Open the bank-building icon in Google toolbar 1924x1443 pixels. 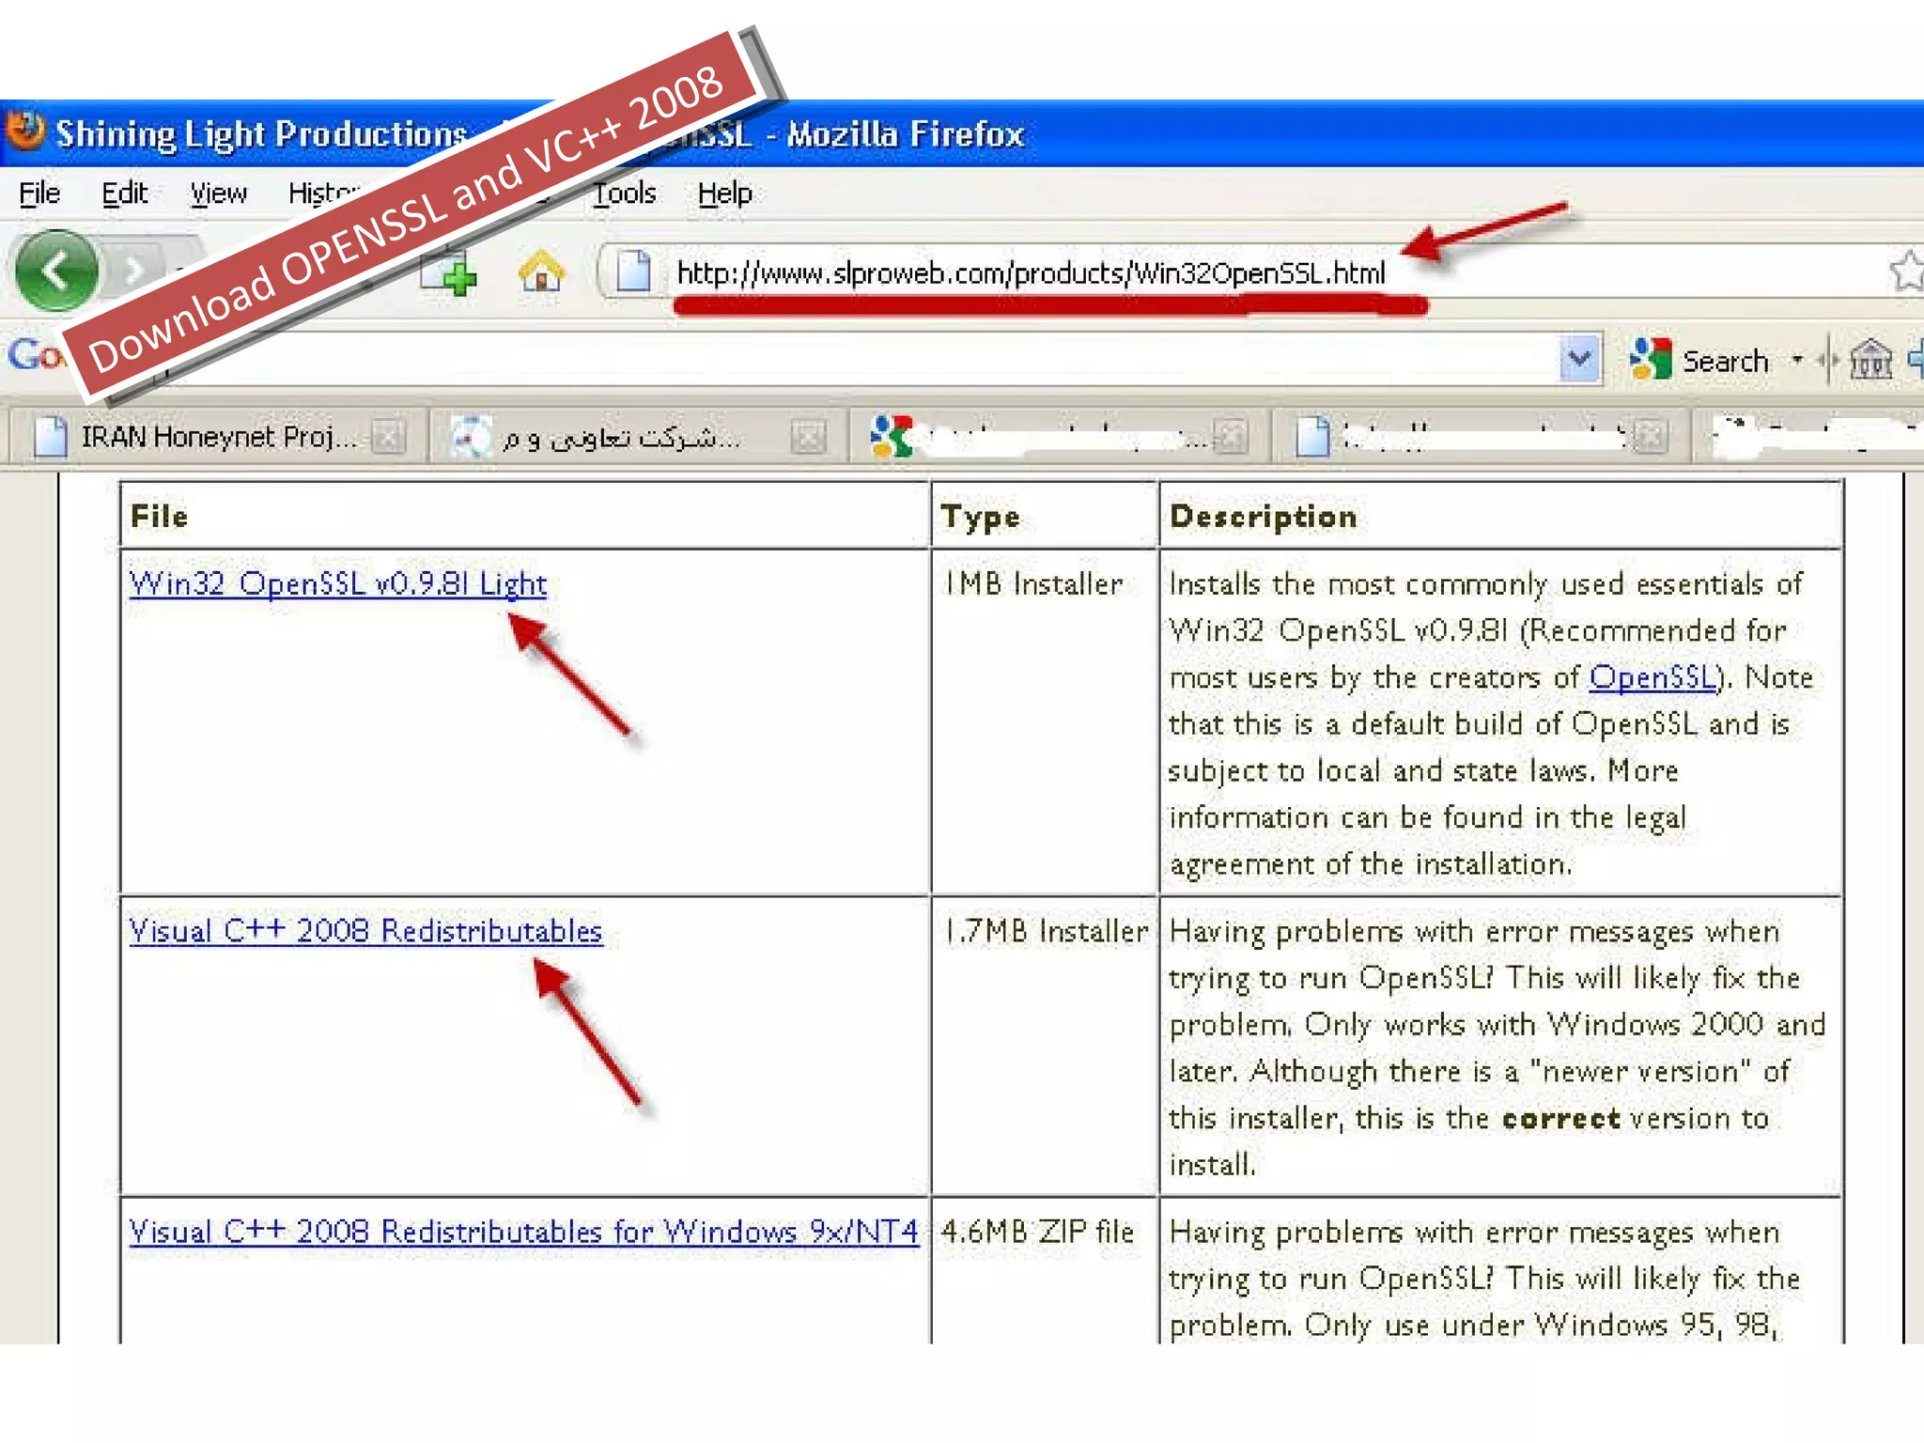[1870, 360]
